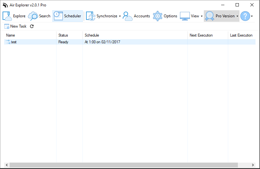Click the Synchronize toolbar button
Screen dimensions: 260x169
(102, 16)
